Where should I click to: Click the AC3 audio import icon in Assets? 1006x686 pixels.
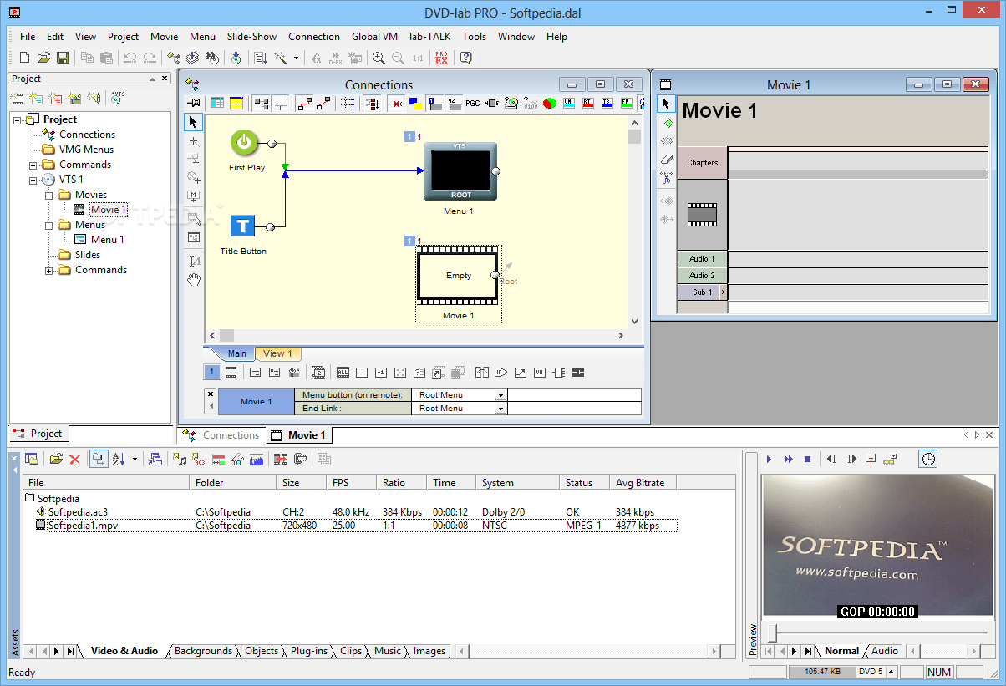point(194,458)
